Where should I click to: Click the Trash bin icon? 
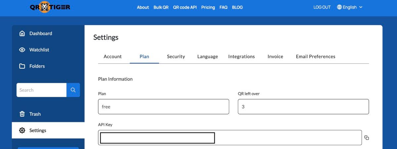pyautogui.click(x=22, y=114)
